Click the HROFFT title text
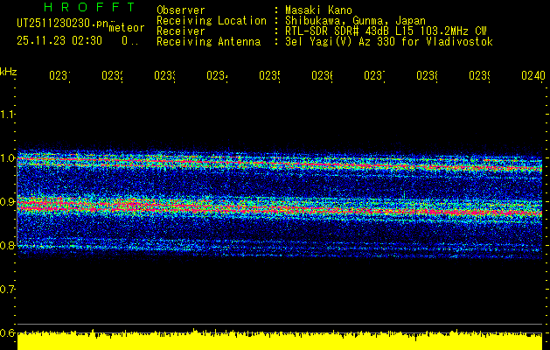This screenshot has width=550, height=350. click(x=90, y=7)
